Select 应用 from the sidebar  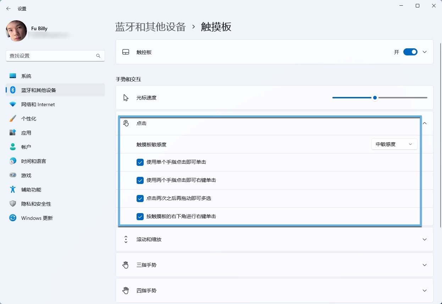pos(27,132)
